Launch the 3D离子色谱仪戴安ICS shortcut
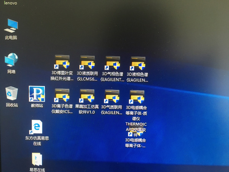Image resolution: width=229 pixels, height=172 pixels. coord(62,96)
